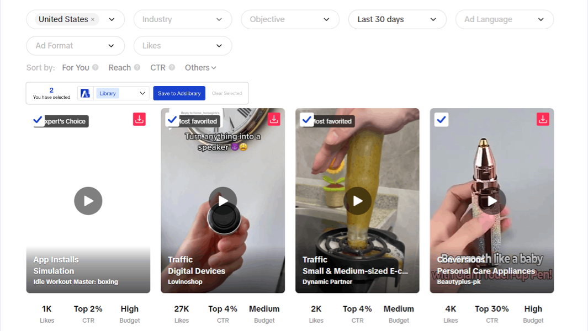Download the Dynamic Partner ad video
This screenshot has height=331, width=588.
click(x=409, y=119)
